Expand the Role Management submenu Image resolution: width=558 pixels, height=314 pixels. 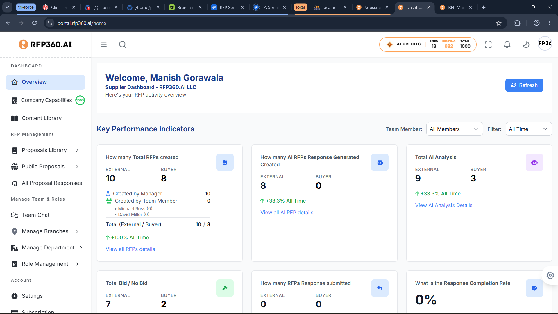click(77, 264)
